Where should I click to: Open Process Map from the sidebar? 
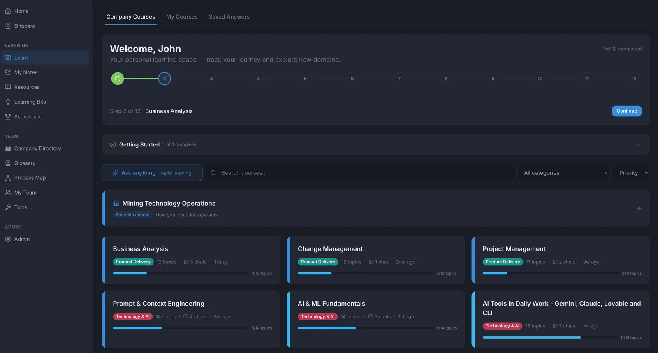coord(45,178)
